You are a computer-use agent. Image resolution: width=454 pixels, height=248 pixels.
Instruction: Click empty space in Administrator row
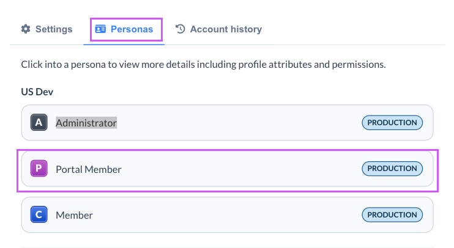click(x=239, y=123)
